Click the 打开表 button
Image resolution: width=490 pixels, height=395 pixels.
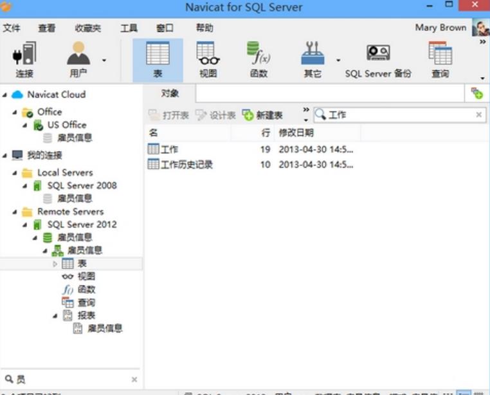[x=168, y=115]
